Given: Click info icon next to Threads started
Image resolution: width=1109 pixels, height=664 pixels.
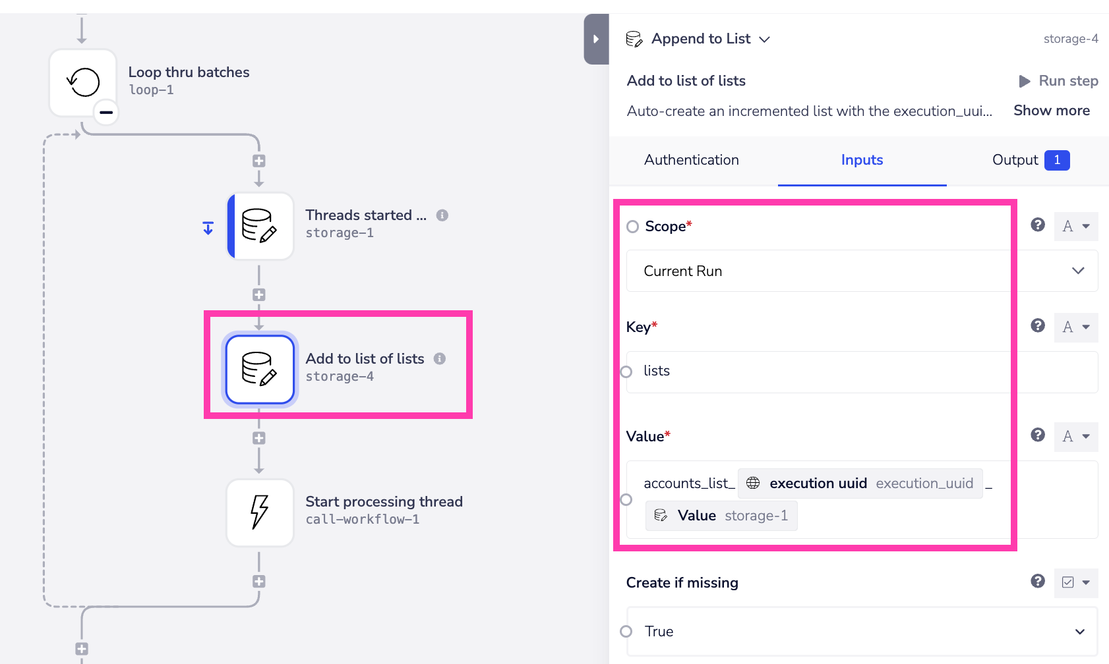Looking at the screenshot, I should (442, 215).
